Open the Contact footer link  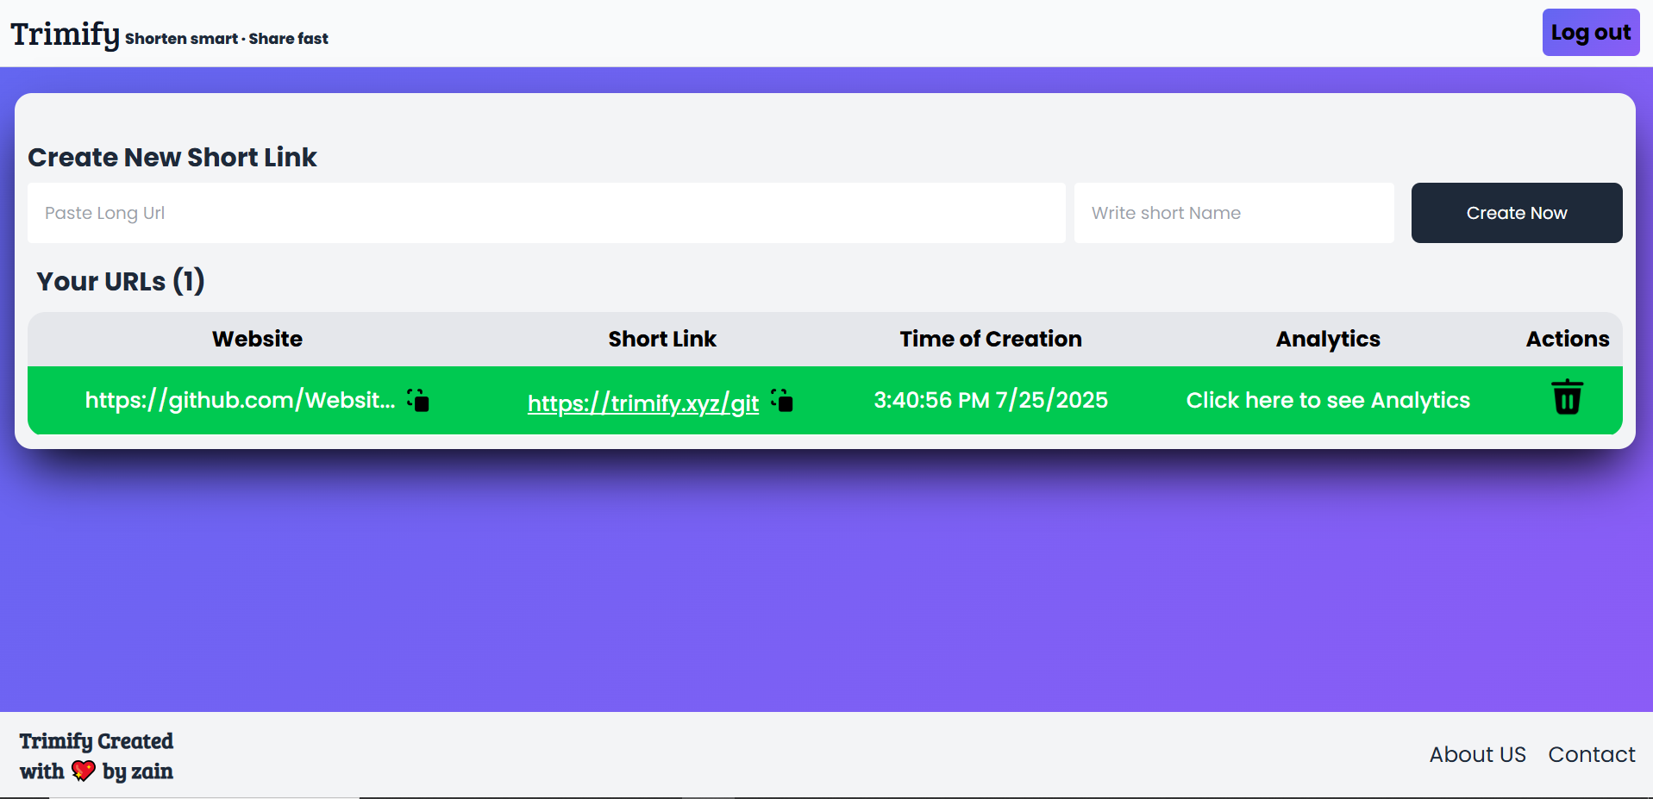click(1592, 754)
